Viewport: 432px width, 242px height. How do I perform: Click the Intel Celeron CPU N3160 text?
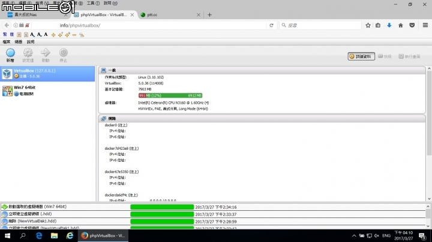coord(173,103)
